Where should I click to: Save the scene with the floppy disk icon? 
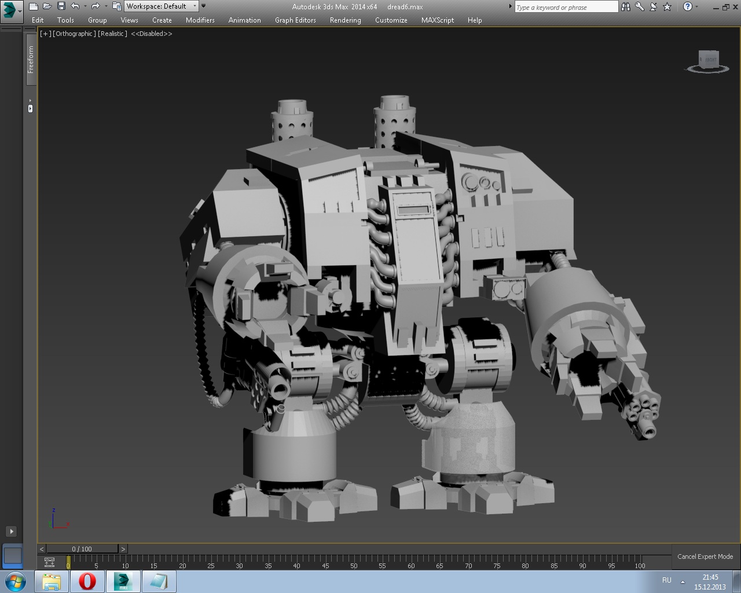coord(61,6)
